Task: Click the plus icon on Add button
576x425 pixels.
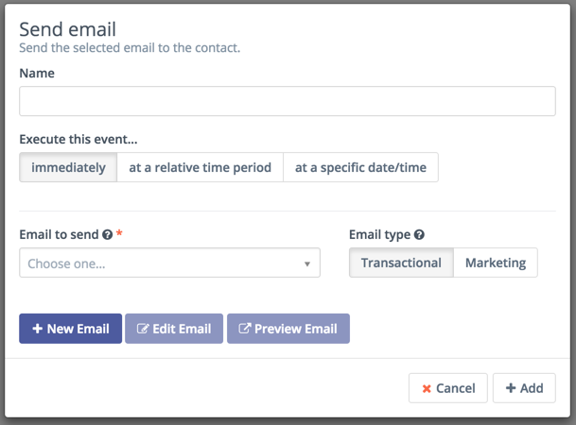Action: tap(511, 388)
